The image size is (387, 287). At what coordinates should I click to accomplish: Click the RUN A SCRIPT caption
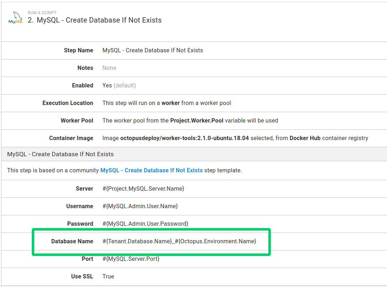pyautogui.click(x=42, y=13)
